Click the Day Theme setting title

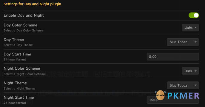tap(14, 40)
